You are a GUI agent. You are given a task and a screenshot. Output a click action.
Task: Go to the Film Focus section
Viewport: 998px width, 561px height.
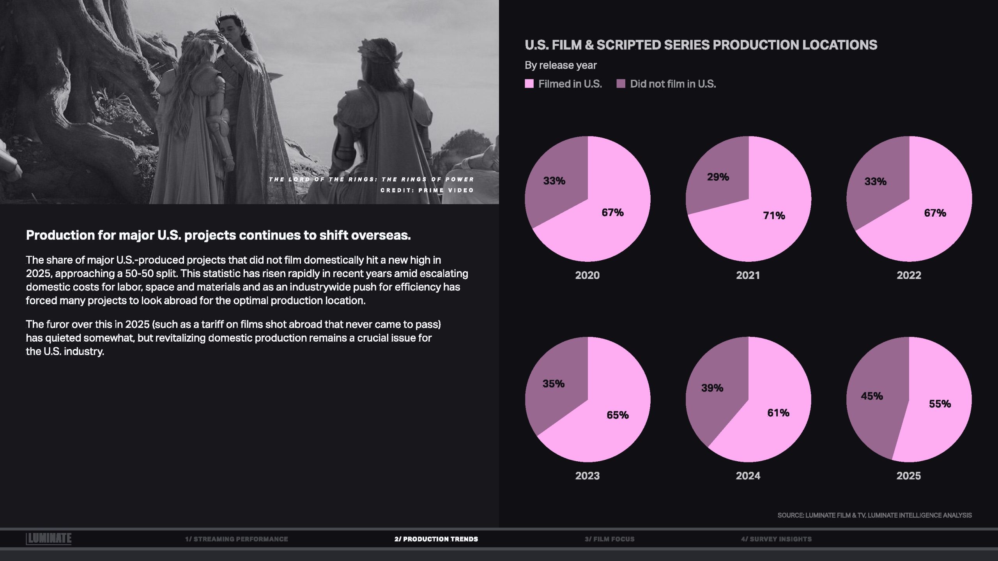(609, 539)
